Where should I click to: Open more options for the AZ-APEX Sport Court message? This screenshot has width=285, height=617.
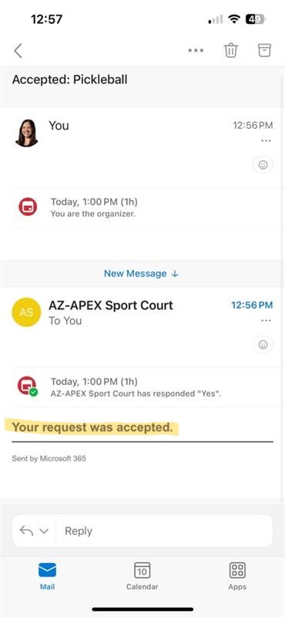tap(266, 321)
